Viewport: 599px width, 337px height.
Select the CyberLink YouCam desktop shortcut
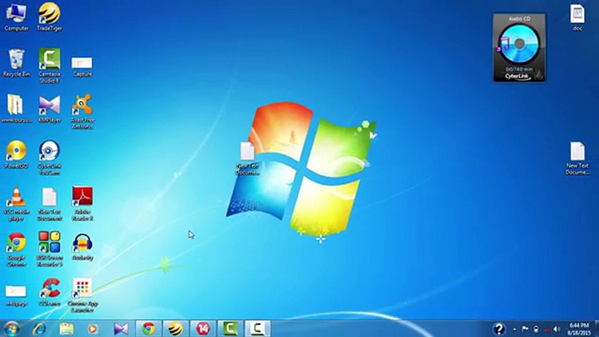[49, 158]
